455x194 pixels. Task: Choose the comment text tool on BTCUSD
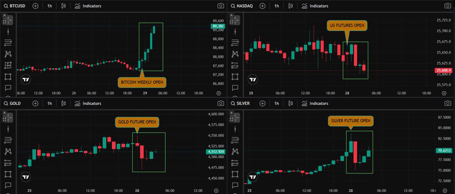tap(8, 88)
